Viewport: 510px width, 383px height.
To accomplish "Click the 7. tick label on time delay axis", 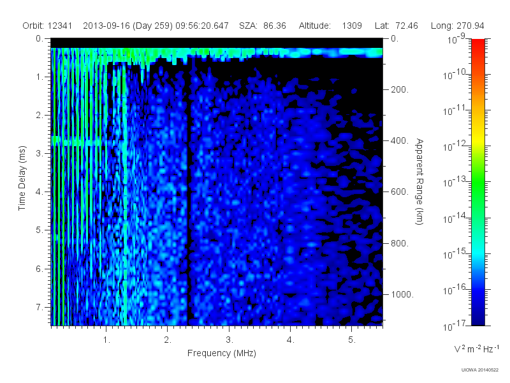I will tap(40, 307).
